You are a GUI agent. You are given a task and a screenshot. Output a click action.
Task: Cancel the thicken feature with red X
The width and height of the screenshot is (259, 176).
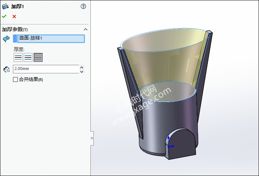click(14, 16)
